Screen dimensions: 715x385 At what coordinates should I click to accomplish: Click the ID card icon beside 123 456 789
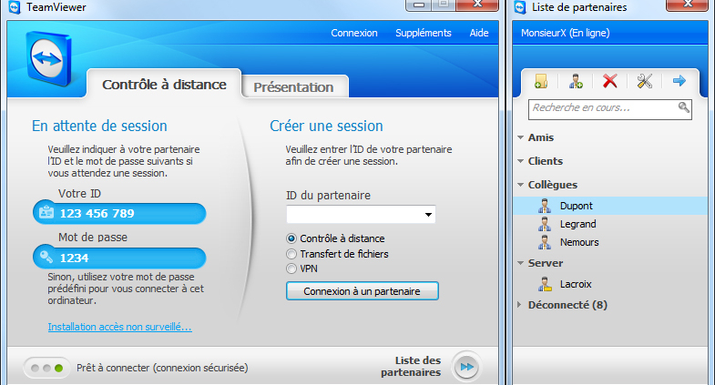click(46, 213)
